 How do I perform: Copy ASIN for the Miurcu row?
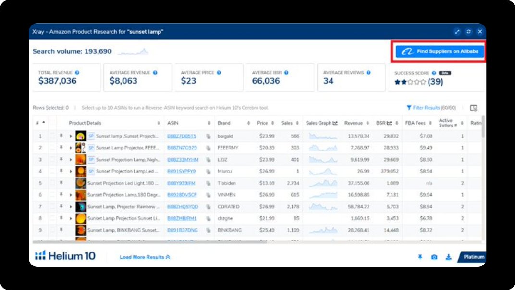pos(208,171)
